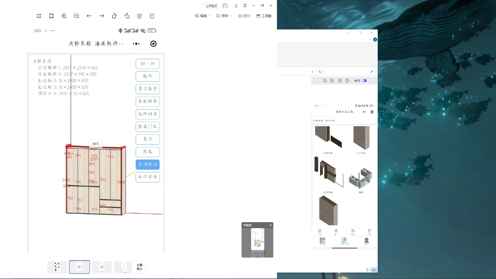Rotate the image counterclockwise
The height and width of the screenshot is (279, 496).
click(114, 16)
